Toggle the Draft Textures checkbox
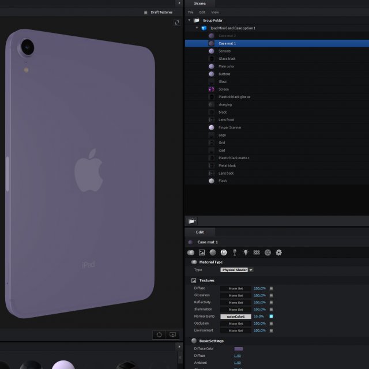Screen dimensions: 369x369 tap(146, 12)
